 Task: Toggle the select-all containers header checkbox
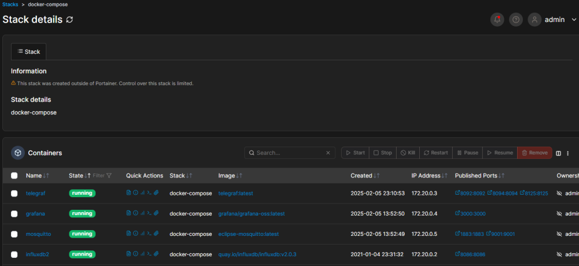click(x=14, y=176)
